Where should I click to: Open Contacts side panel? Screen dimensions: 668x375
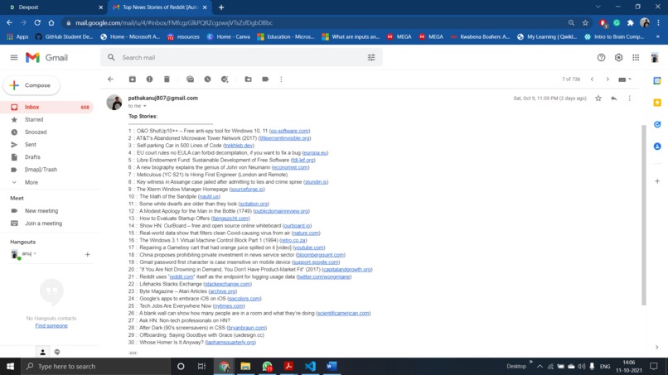(657, 146)
